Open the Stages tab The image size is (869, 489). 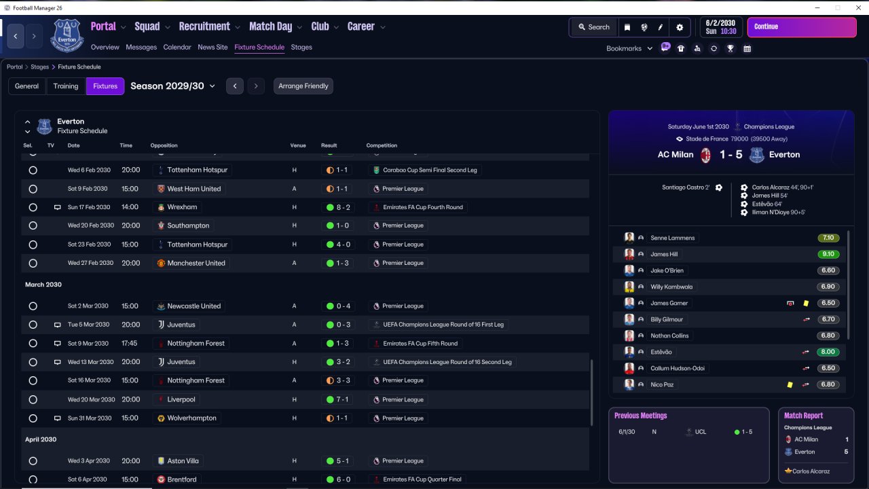click(x=301, y=48)
